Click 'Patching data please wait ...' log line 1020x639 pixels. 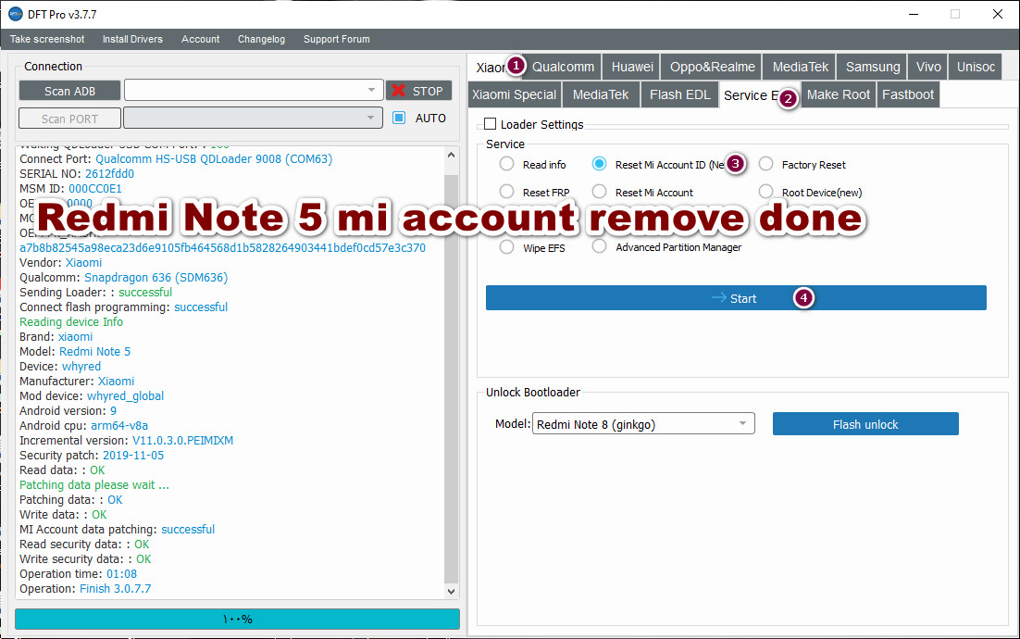click(x=94, y=485)
